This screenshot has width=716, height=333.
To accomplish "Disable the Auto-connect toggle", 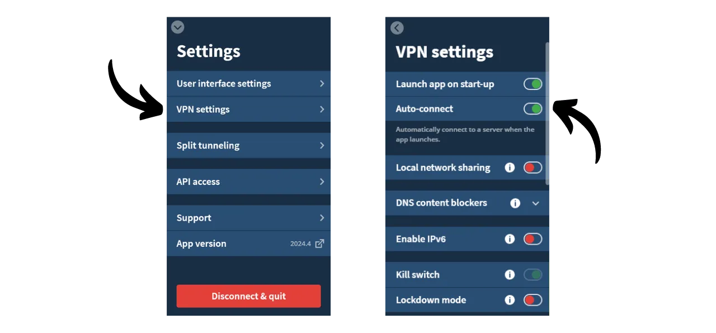I will click(533, 109).
